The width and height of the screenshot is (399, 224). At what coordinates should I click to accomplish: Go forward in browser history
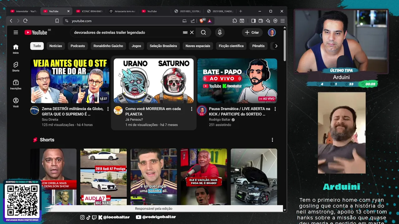(18, 21)
